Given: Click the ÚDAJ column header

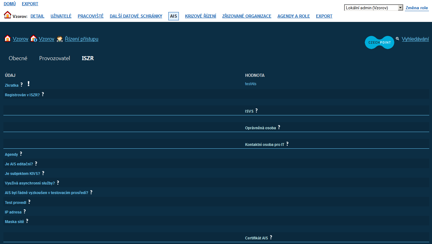Looking at the screenshot, I should point(10,76).
